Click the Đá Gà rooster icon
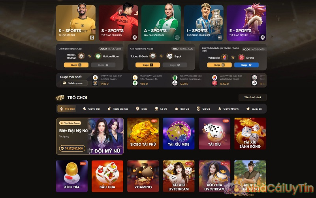Image resolution: width=316 pixels, height=198 pixels. [198, 109]
